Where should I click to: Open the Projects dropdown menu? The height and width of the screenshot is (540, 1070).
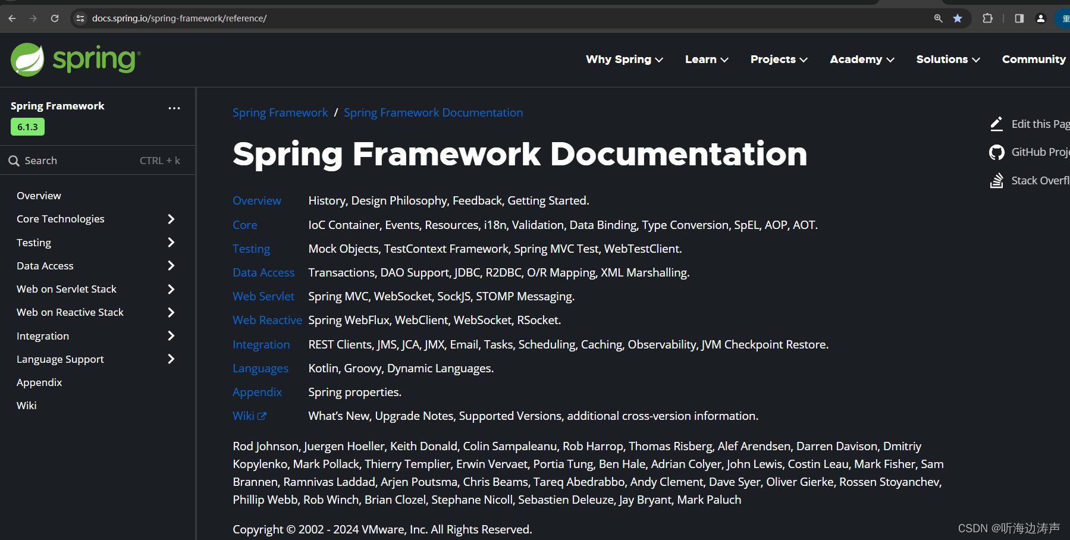coord(779,59)
